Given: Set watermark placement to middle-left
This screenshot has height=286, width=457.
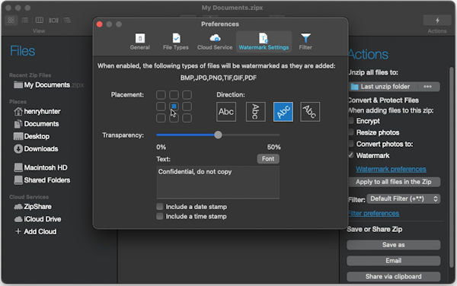Looking at the screenshot, I should pos(161,106).
